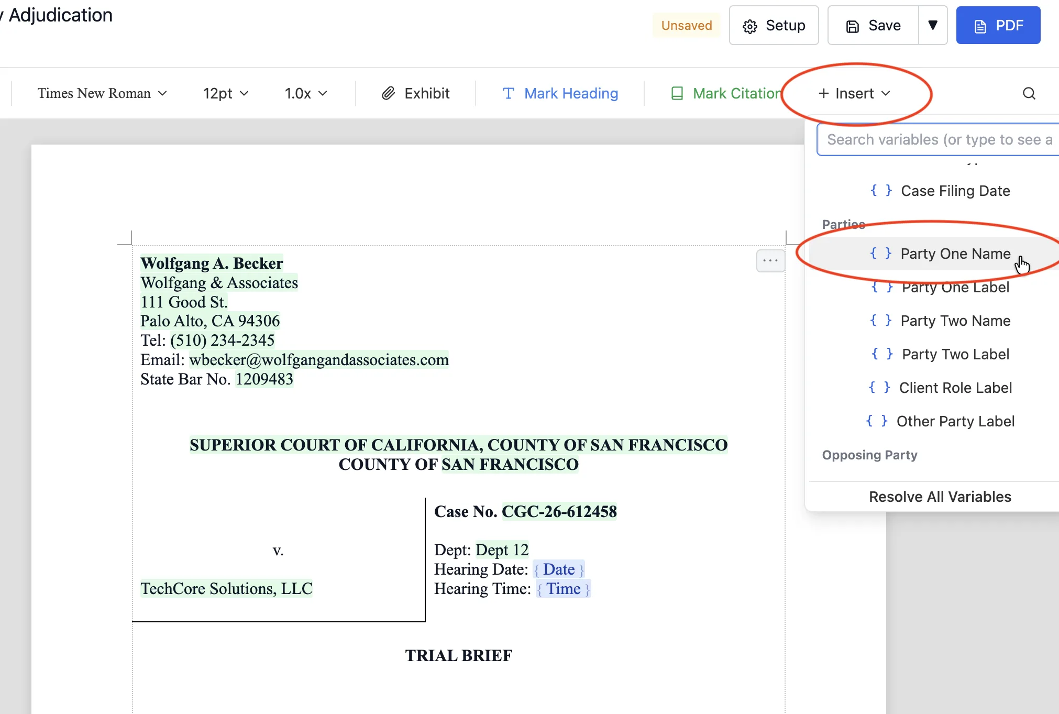Image resolution: width=1059 pixels, height=714 pixels.
Task: Open the 12pt font size dropdown
Action: [x=226, y=93]
